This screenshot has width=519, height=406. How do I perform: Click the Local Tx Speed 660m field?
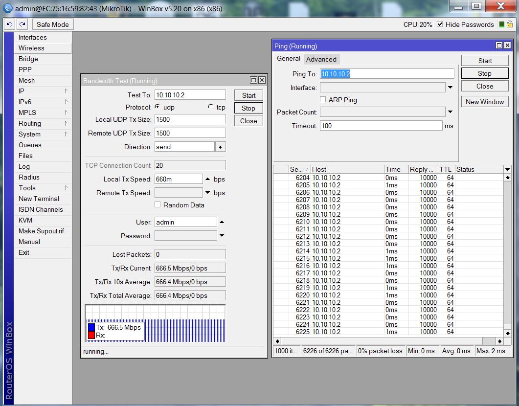click(179, 179)
